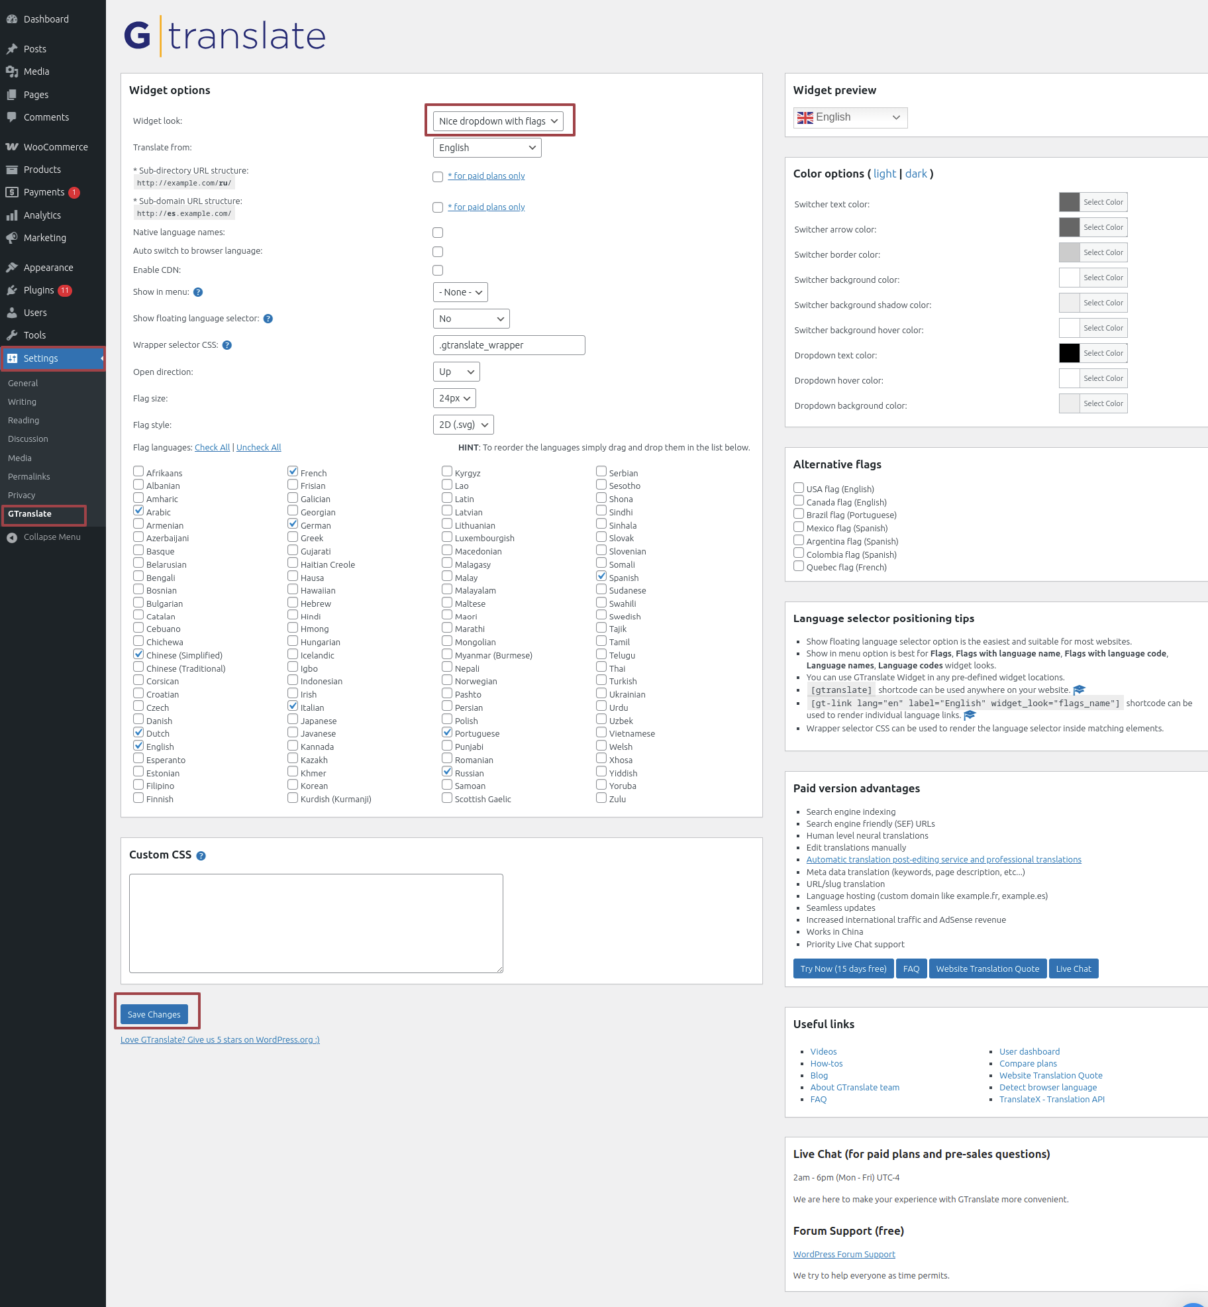Open the Flag style dropdown
Screen dimensions: 1208x1307
464,425
